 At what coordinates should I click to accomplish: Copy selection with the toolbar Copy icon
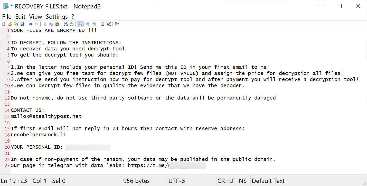pyautogui.click(x=51, y=24)
